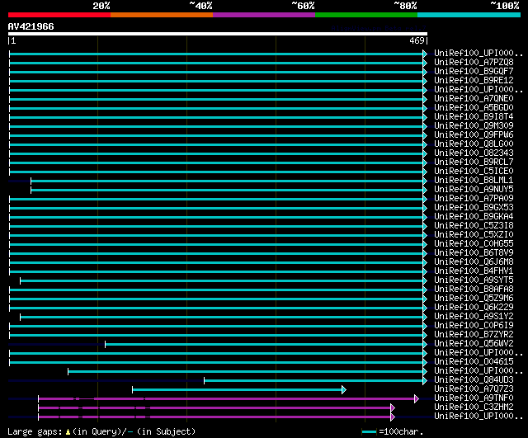Select the UniRef100_B6T8V9 label
Image resolution: width=528 pixels, height=438 pixels.
474,253
